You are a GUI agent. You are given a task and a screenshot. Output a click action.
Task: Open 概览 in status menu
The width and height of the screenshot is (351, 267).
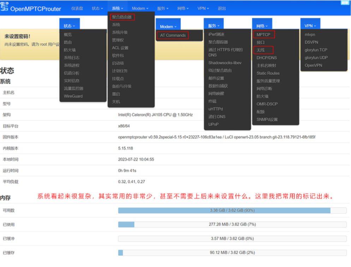click(x=68, y=35)
